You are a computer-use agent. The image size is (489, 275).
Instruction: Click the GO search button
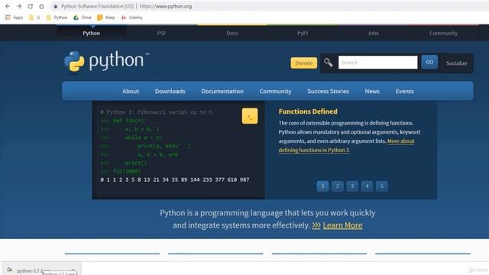click(x=429, y=62)
